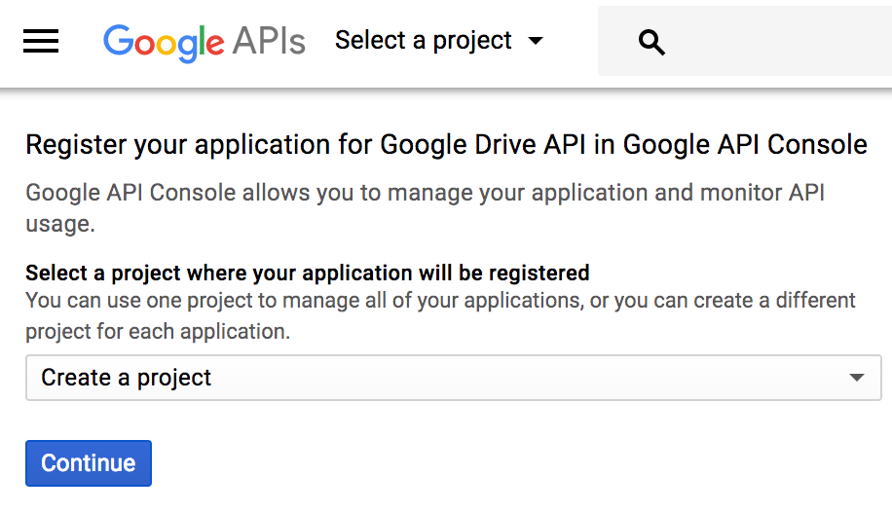Click the Google API Console description paragraph
Image resolution: width=892 pixels, height=512 pixels.
coord(424,207)
